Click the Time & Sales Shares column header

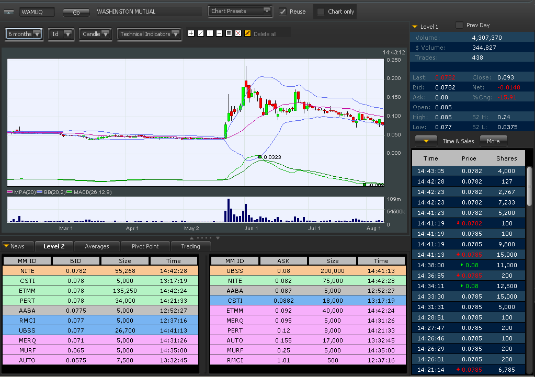click(x=507, y=158)
